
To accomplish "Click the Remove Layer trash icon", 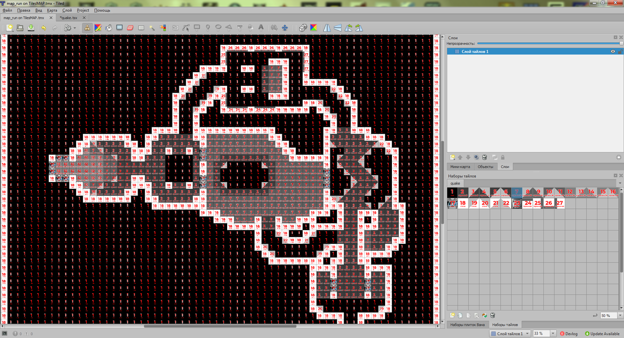I will coord(484,157).
